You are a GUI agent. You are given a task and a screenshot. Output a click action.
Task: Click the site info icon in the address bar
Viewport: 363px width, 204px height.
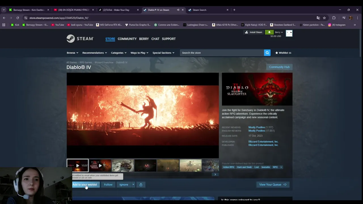26,18
